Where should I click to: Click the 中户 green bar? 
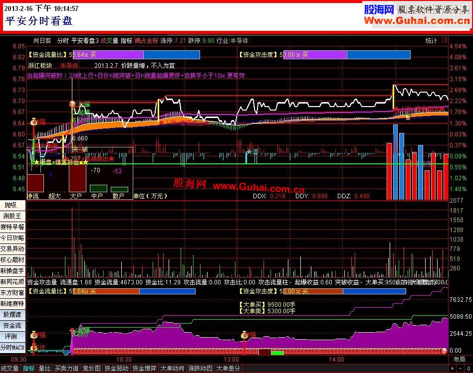98,188
